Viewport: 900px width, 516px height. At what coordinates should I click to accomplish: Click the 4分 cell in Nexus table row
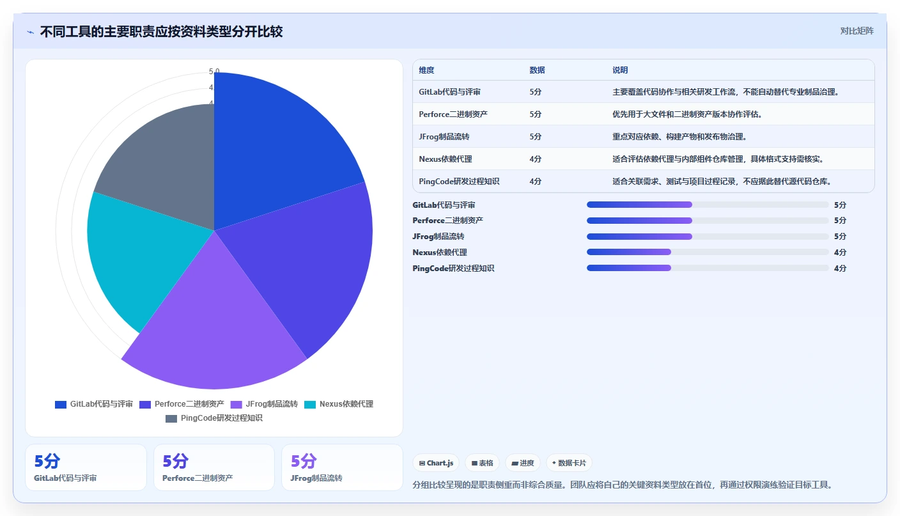pyautogui.click(x=536, y=159)
